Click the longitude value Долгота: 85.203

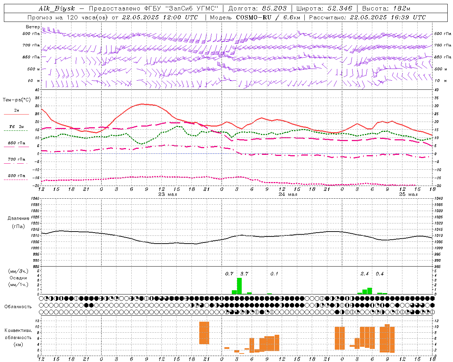pyautogui.click(x=258, y=8)
